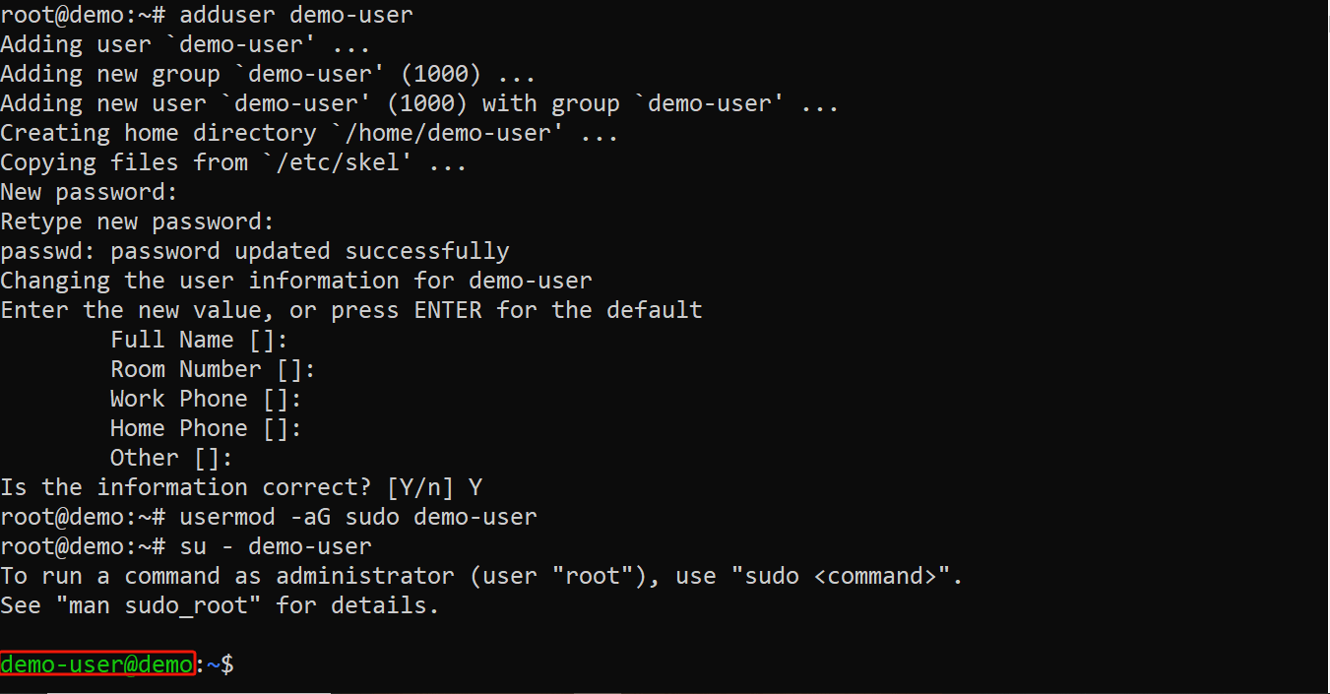
Task: Click the 'Work Phone []:' prompt line
Action: pos(205,399)
